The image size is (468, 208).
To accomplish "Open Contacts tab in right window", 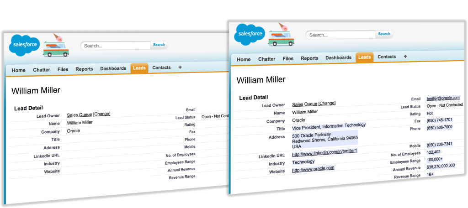I will [387, 57].
